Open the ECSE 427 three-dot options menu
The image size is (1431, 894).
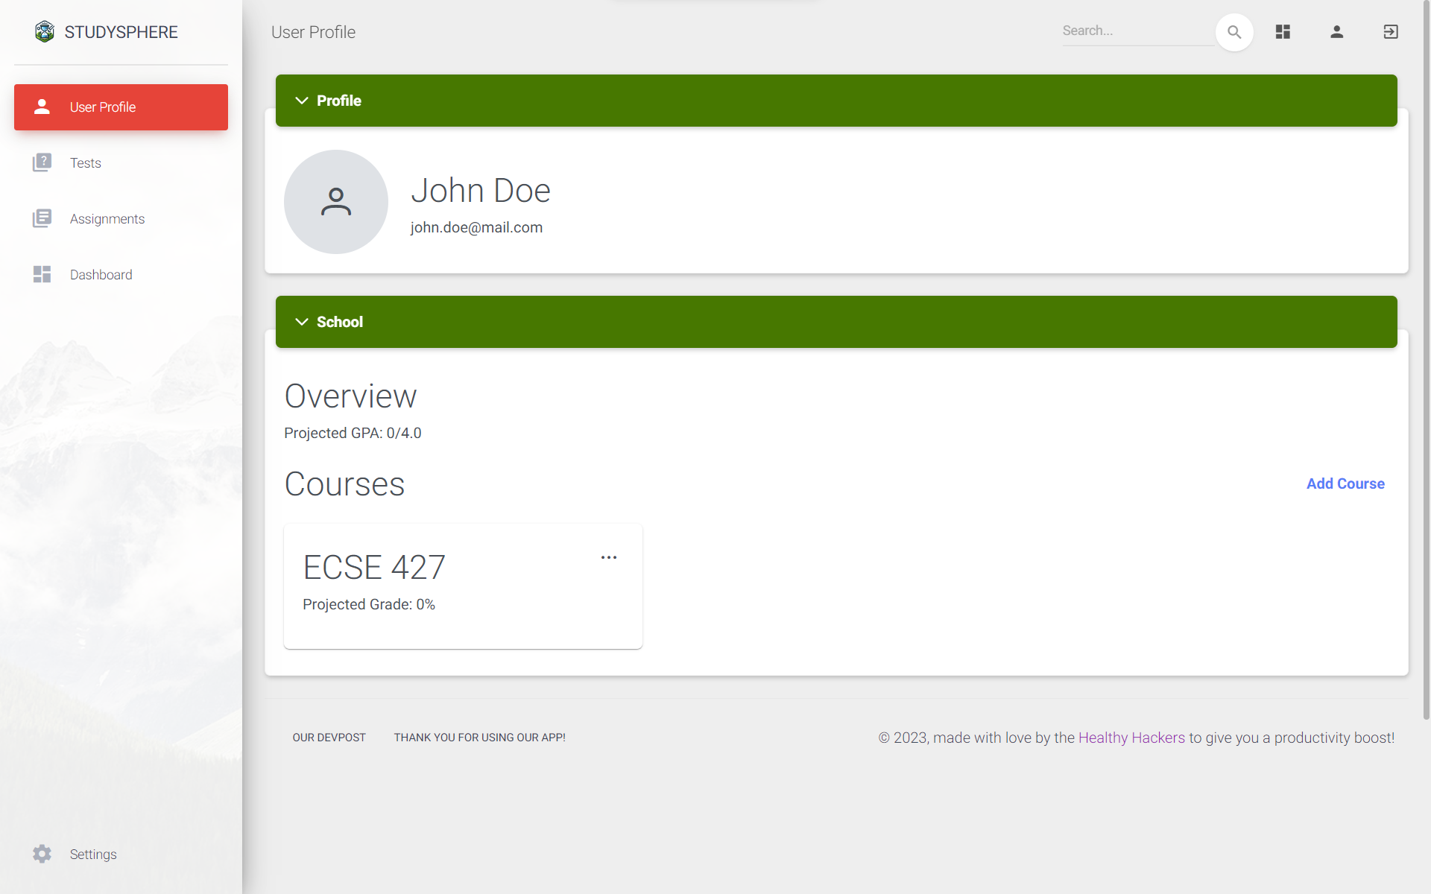(x=609, y=557)
